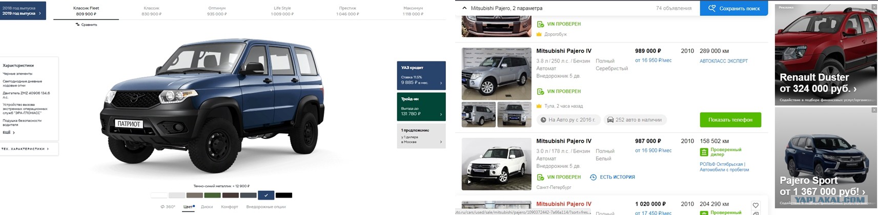This screenshot has width=878, height=215.
Task: Click the clock icon in На Авто.ру chip
Action: pos(543,120)
